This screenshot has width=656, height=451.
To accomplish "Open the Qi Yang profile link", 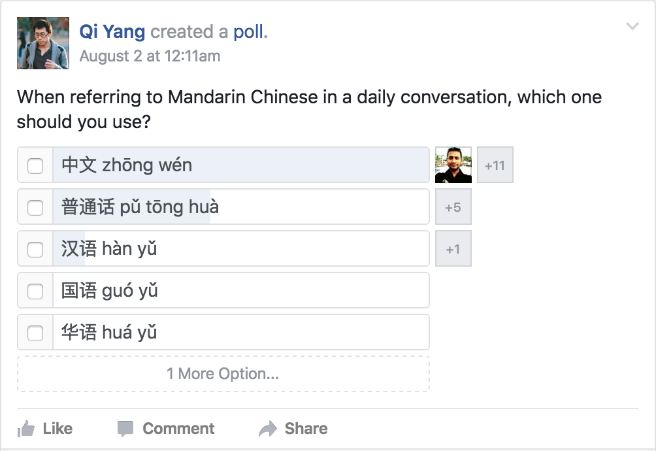I will [x=112, y=32].
